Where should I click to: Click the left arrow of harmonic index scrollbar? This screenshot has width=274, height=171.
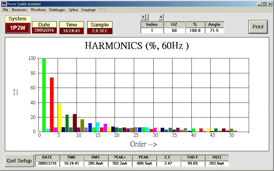point(143,17)
